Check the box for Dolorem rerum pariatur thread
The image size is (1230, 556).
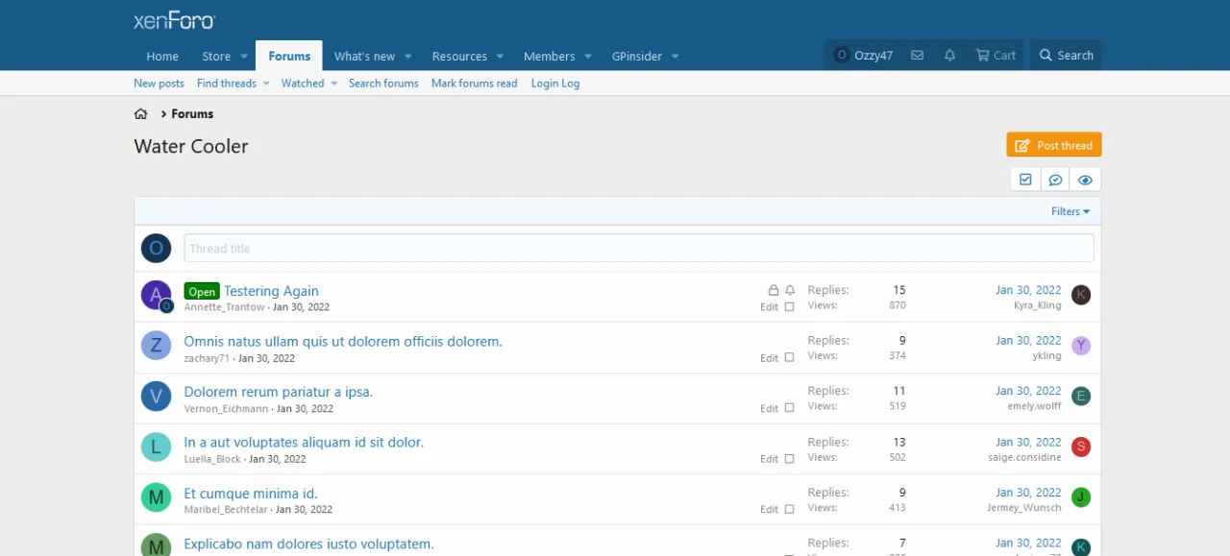pos(790,408)
